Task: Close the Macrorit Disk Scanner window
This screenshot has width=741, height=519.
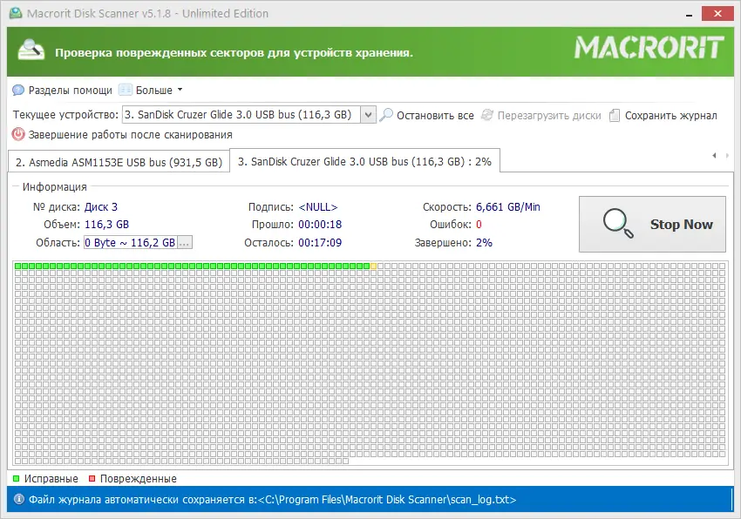Action: pos(717,13)
